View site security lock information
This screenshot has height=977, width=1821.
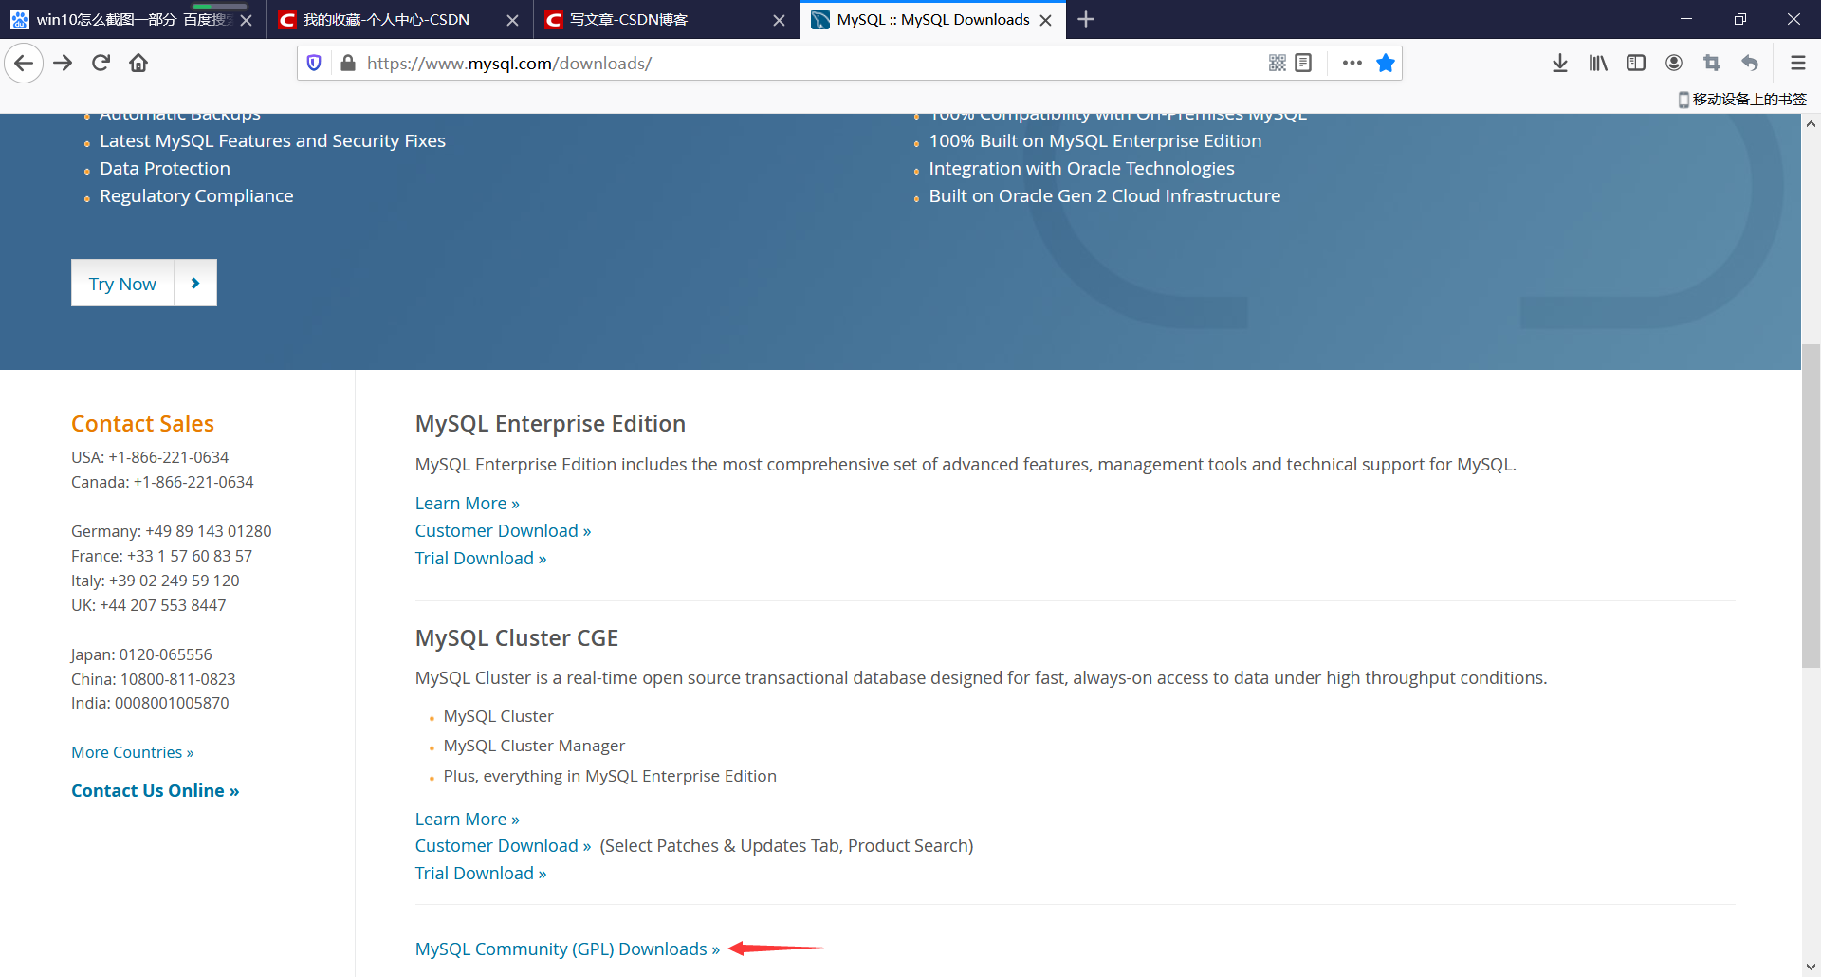pyautogui.click(x=348, y=64)
